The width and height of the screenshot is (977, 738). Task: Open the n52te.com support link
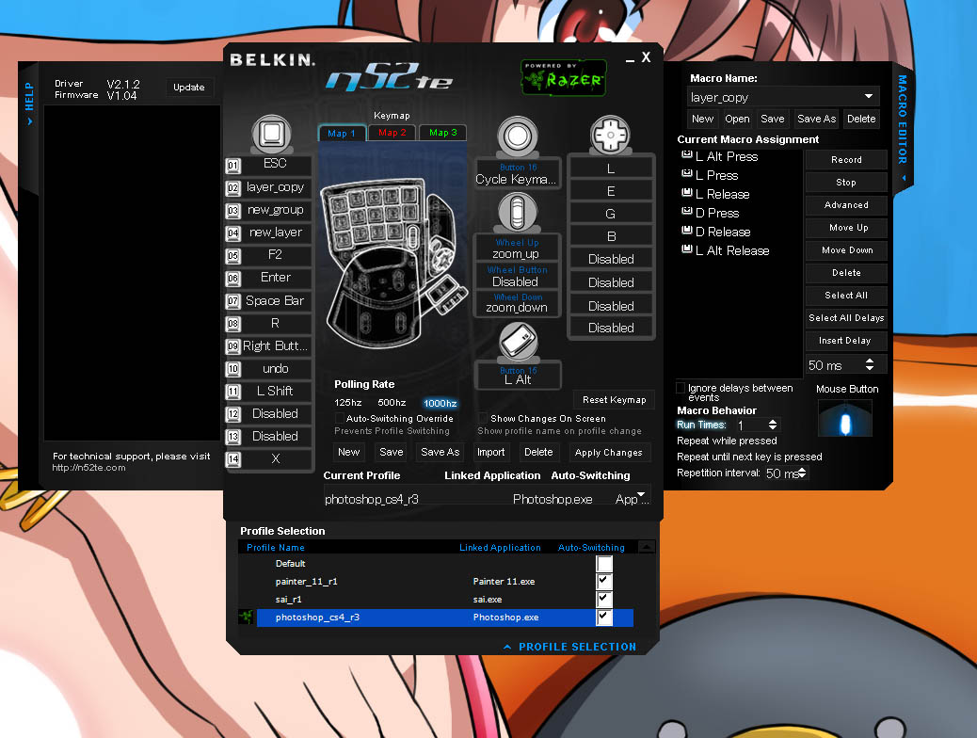tap(88, 468)
